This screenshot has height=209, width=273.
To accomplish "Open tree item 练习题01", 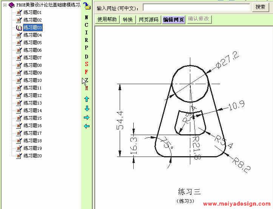I will (32, 12).
